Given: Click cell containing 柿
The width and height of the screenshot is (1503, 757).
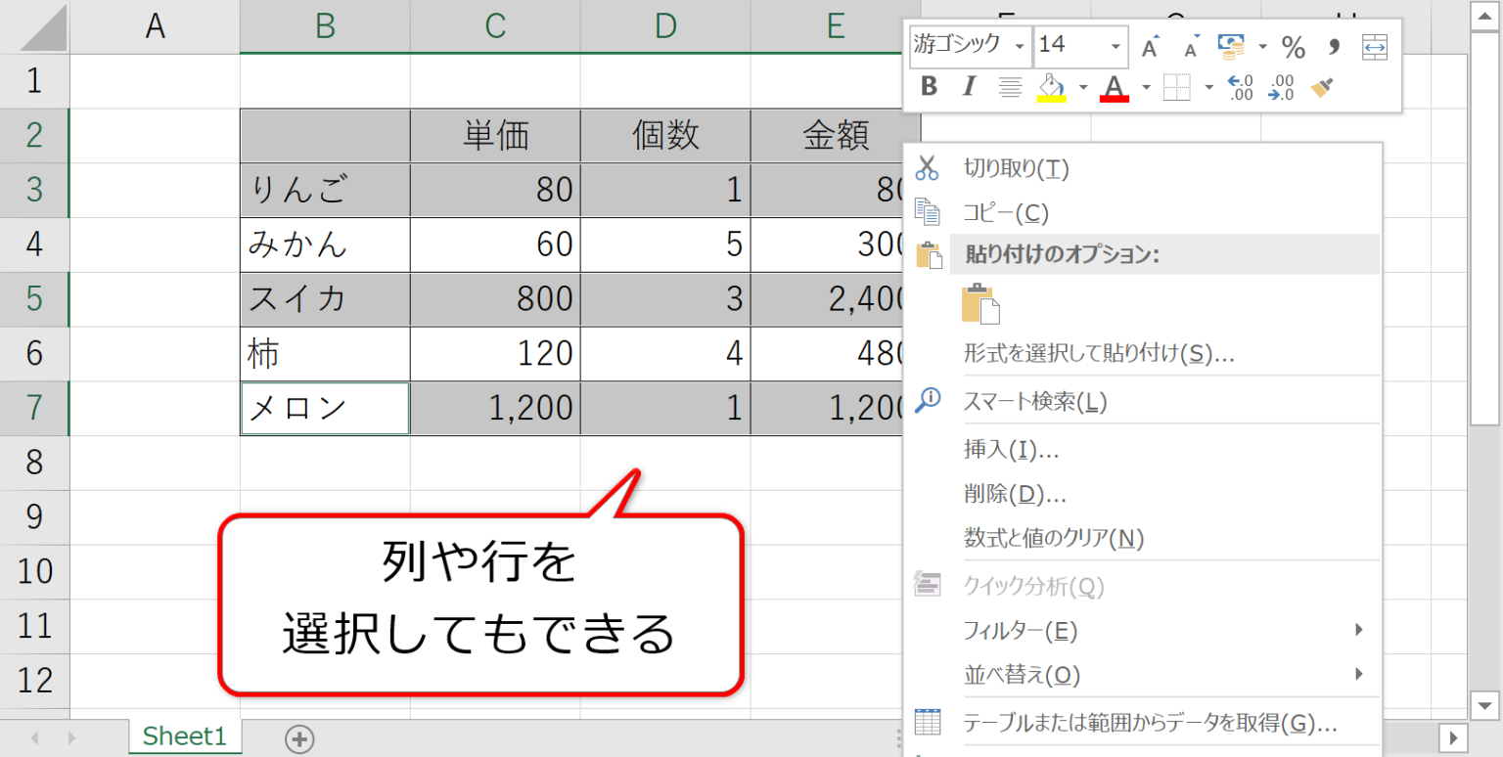Looking at the screenshot, I should click(x=325, y=353).
